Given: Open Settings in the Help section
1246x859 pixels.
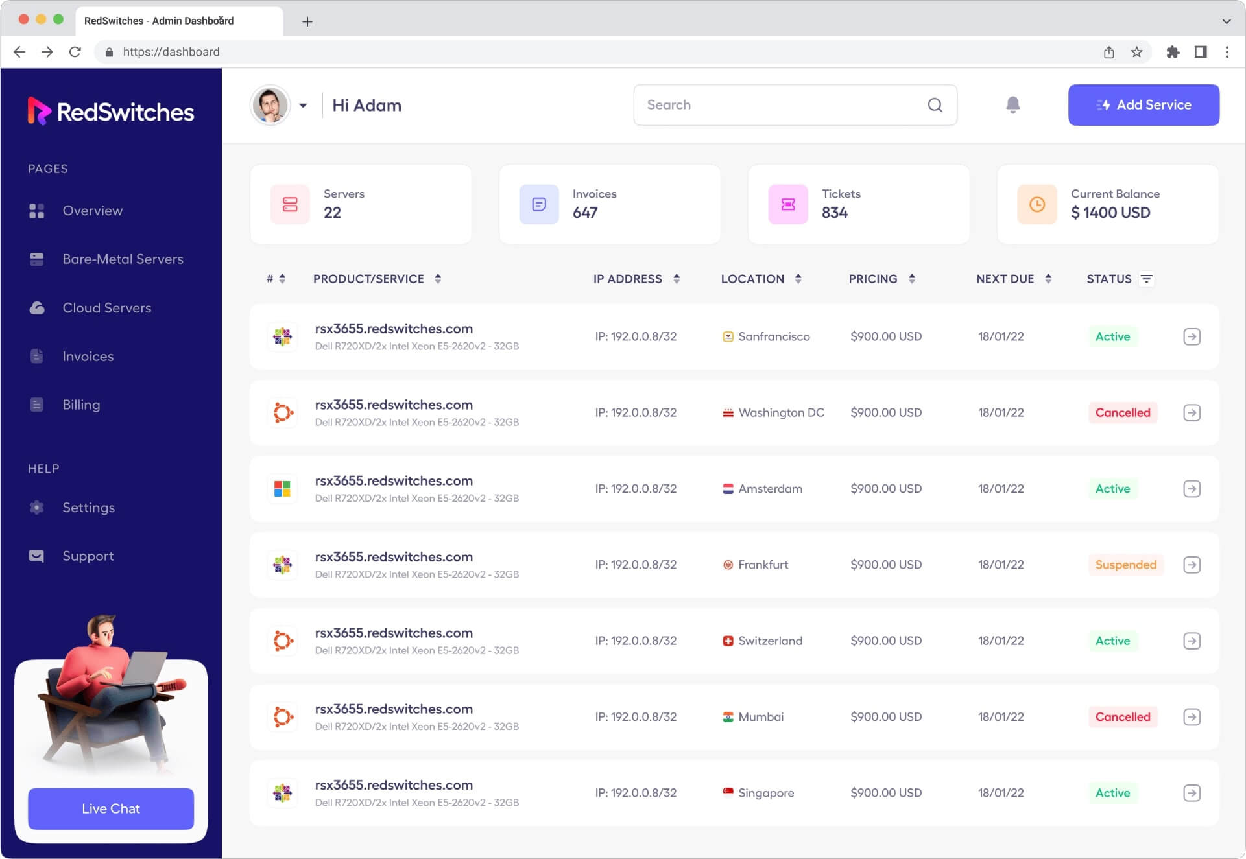Looking at the screenshot, I should pos(71,508).
